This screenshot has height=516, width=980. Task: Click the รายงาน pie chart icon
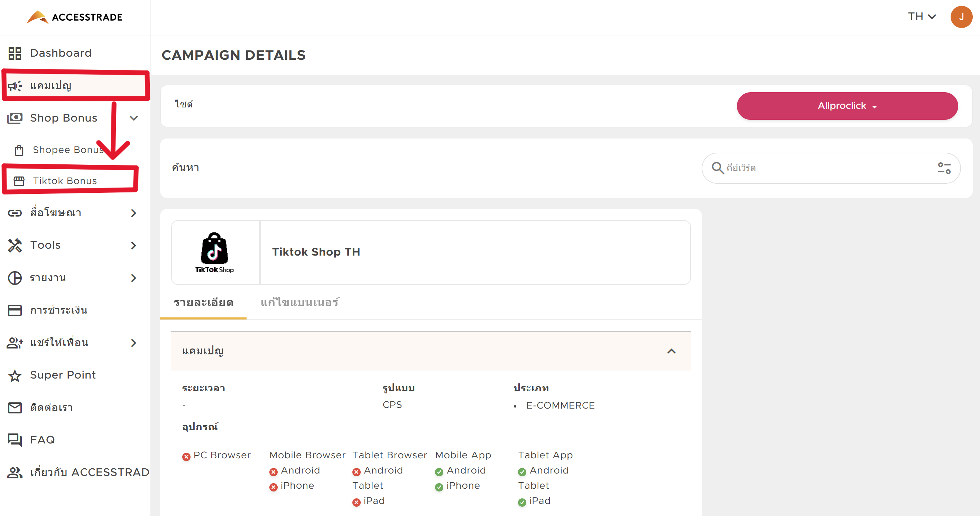point(15,278)
